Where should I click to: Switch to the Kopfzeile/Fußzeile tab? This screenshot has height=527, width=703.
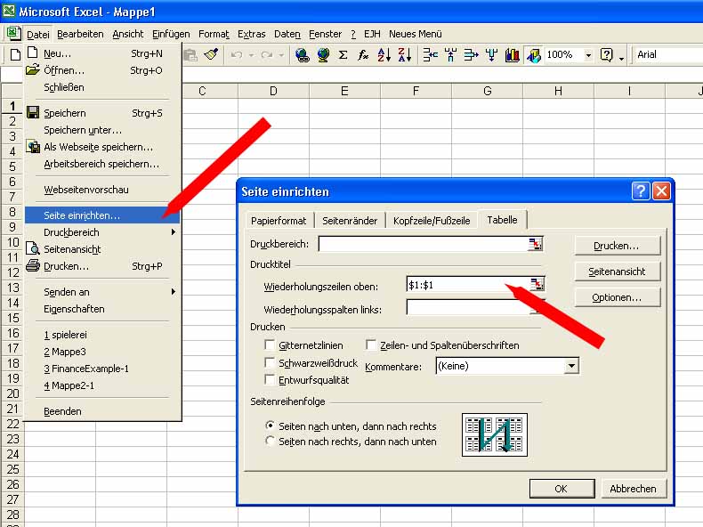(x=432, y=221)
